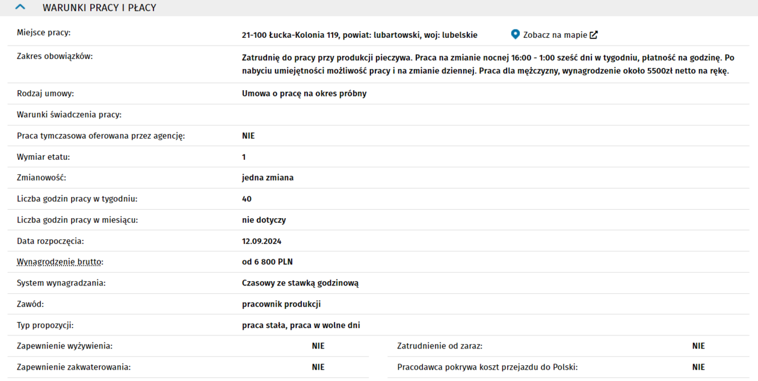Click the job duties description paragraph
758x381 pixels.
(x=488, y=64)
